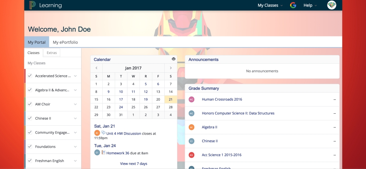Go to next calendar month
Screen dimensions: 366x169
pos(171,68)
